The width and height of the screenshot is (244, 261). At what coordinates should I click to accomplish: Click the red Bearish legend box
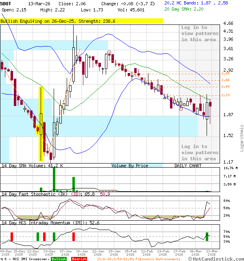78,259
